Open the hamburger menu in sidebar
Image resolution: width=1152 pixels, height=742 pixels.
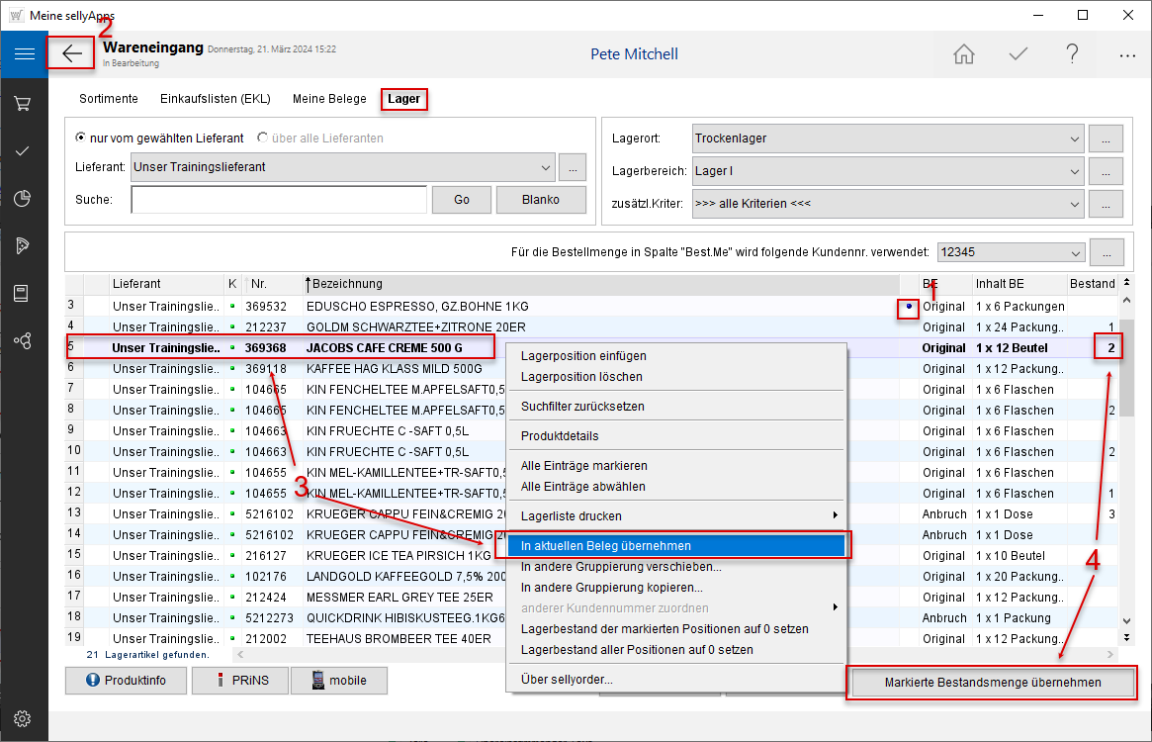[24, 53]
